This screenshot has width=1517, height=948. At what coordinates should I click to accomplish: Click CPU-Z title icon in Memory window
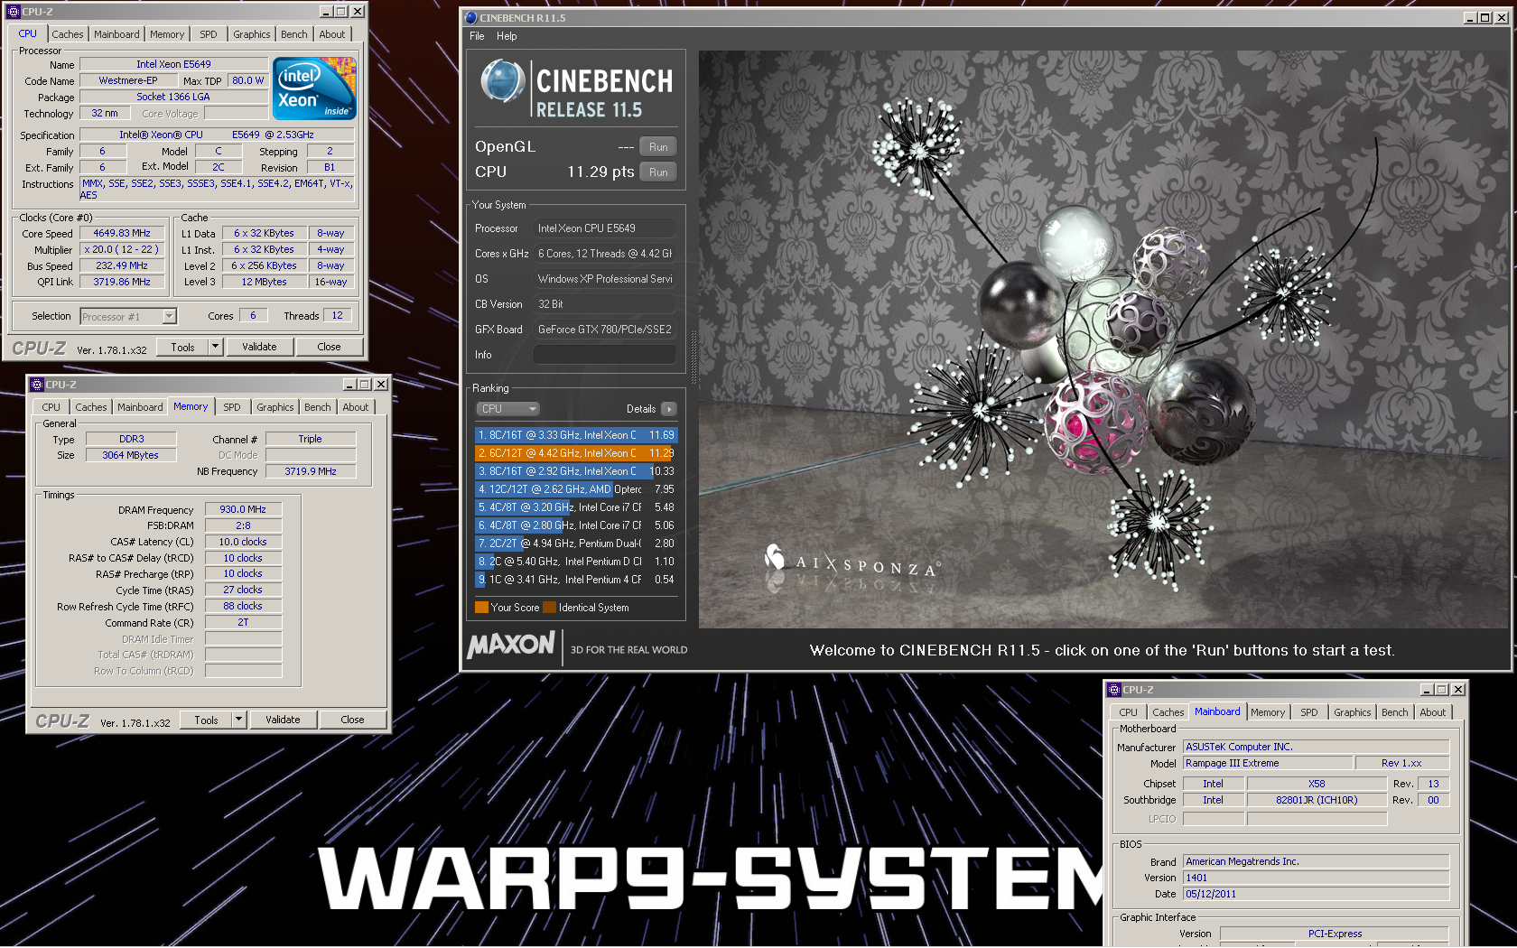pos(37,385)
